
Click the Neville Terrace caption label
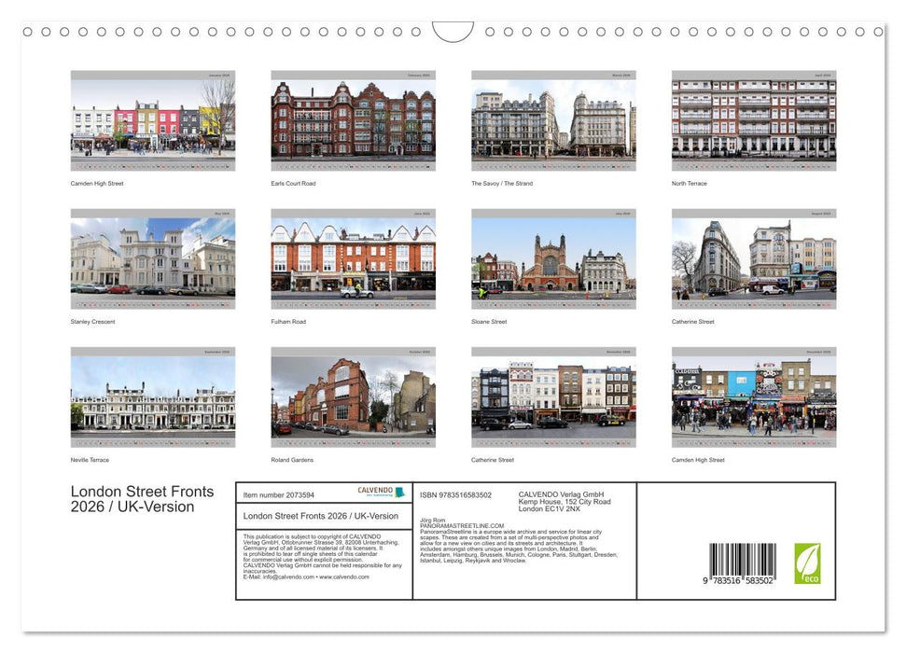point(89,460)
